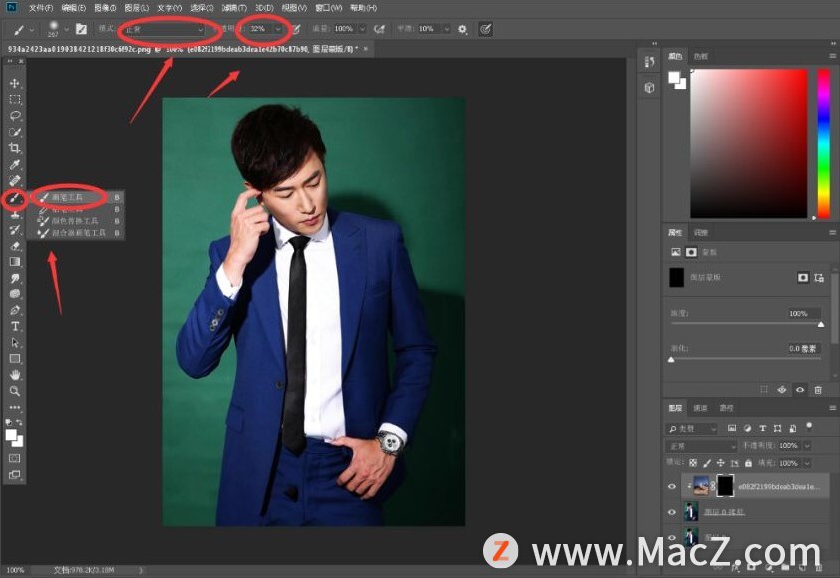Toggle pressure for size button

[485, 29]
